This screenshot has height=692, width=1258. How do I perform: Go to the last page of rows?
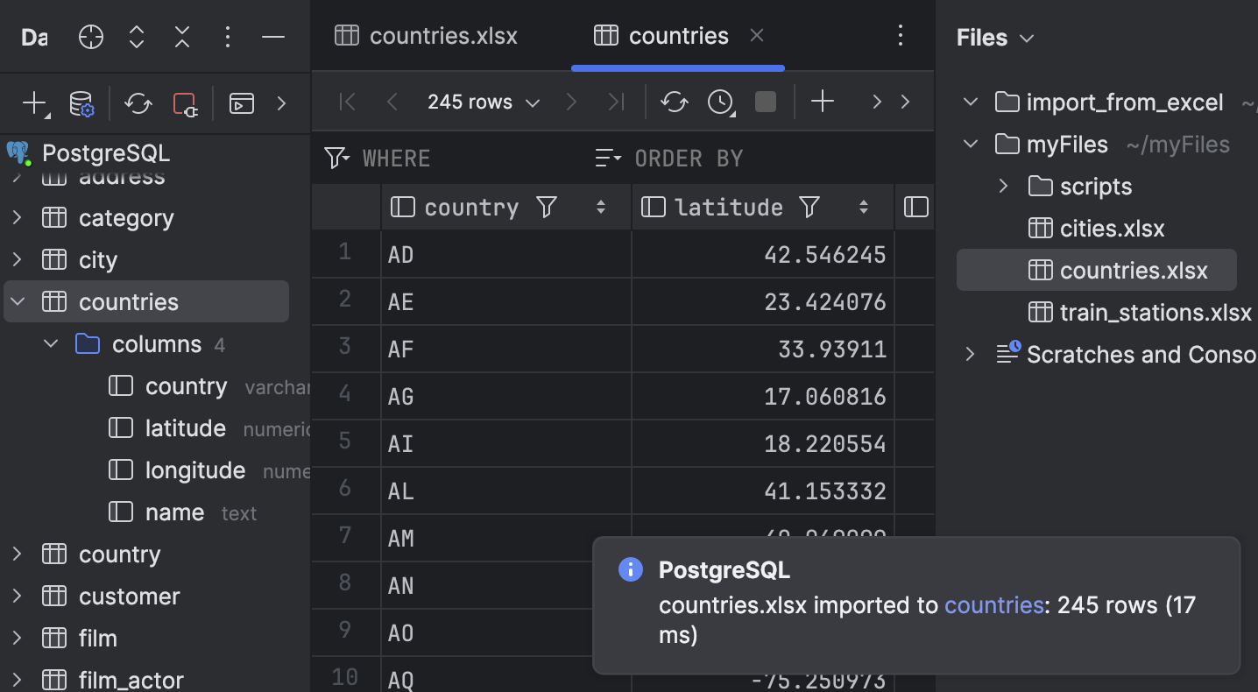(x=616, y=102)
